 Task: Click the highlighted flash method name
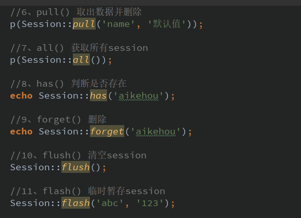(x=75, y=202)
